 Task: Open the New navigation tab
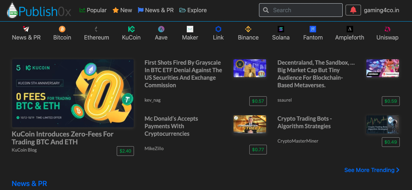pos(122,10)
